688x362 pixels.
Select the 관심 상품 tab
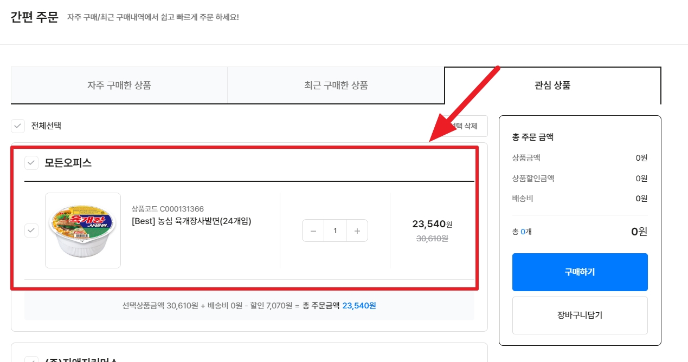click(552, 85)
